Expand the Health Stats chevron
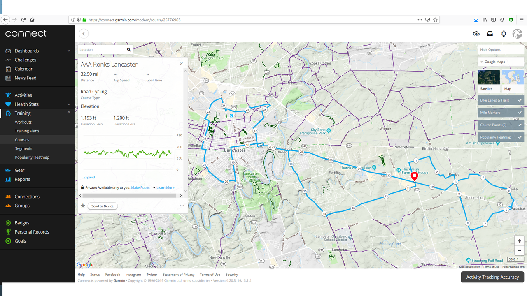527x296 pixels. [x=69, y=104]
